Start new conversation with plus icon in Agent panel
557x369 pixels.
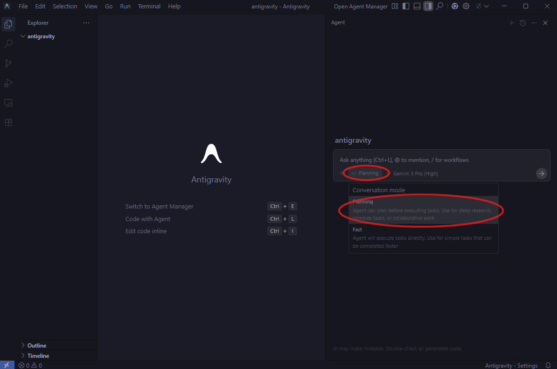tap(512, 23)
